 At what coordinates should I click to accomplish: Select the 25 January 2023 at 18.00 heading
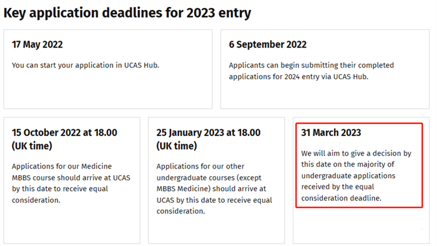(x=209, y=139)
